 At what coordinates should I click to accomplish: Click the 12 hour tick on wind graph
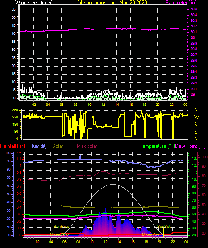pos(103,105)
